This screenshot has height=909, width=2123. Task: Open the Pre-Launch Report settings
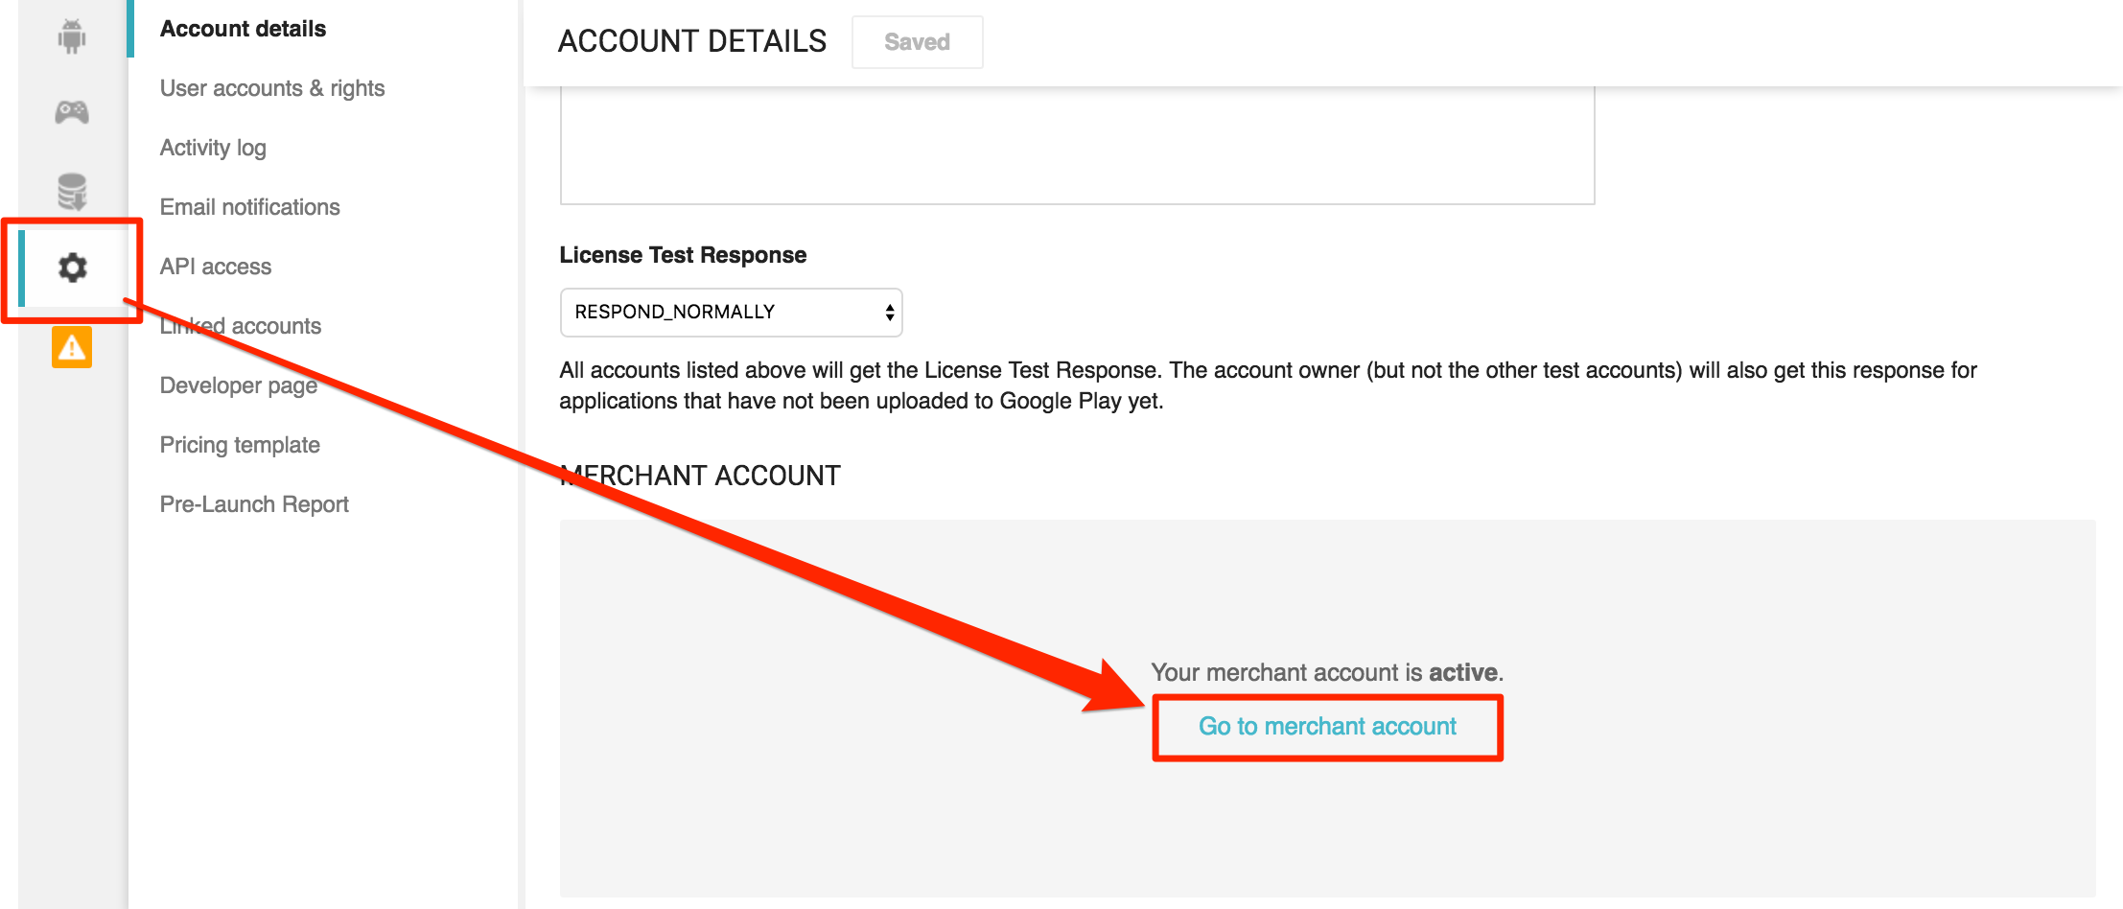[x=254, y=504]
